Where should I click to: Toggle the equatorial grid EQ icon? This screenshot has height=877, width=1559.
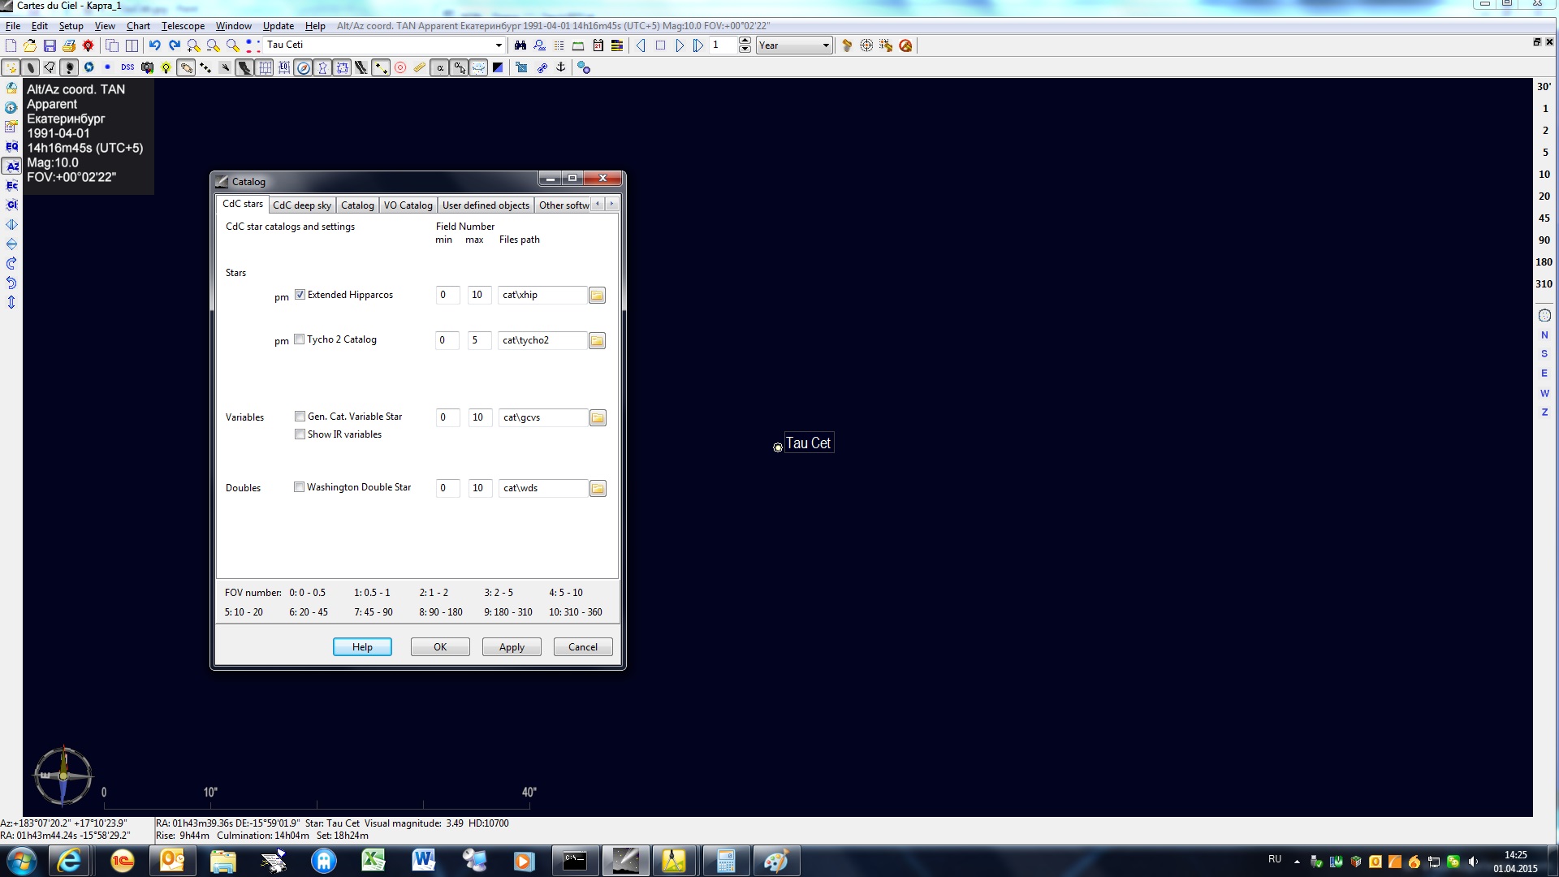(x=284, y=67)
